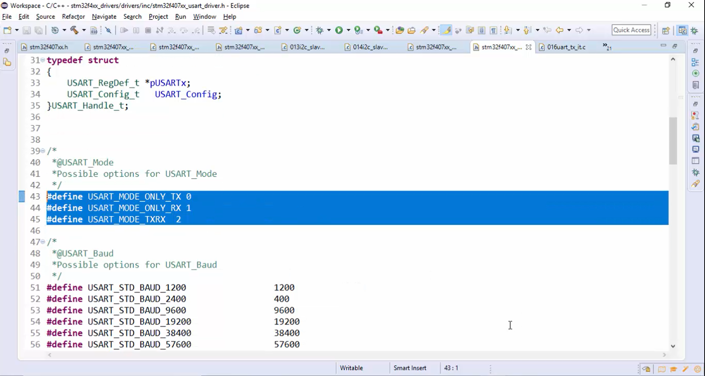
Task: Click the Run with coverage/profile icon
Action: click(x=358, y=30)
